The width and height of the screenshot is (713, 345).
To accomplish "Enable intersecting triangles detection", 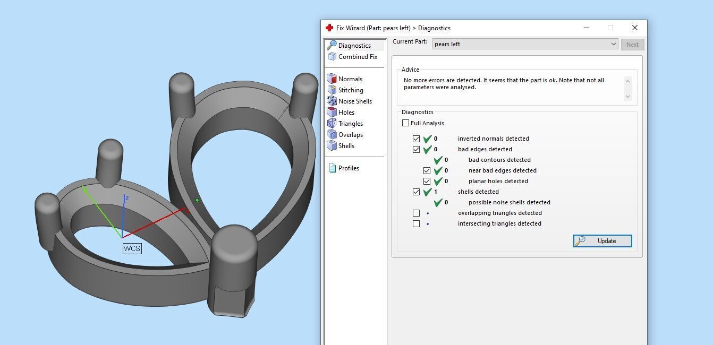I will coord(416,223).
